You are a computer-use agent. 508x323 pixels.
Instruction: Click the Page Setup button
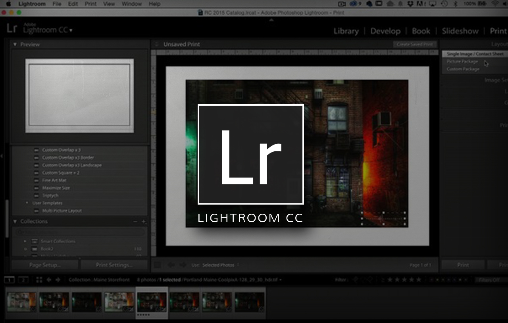44,265
